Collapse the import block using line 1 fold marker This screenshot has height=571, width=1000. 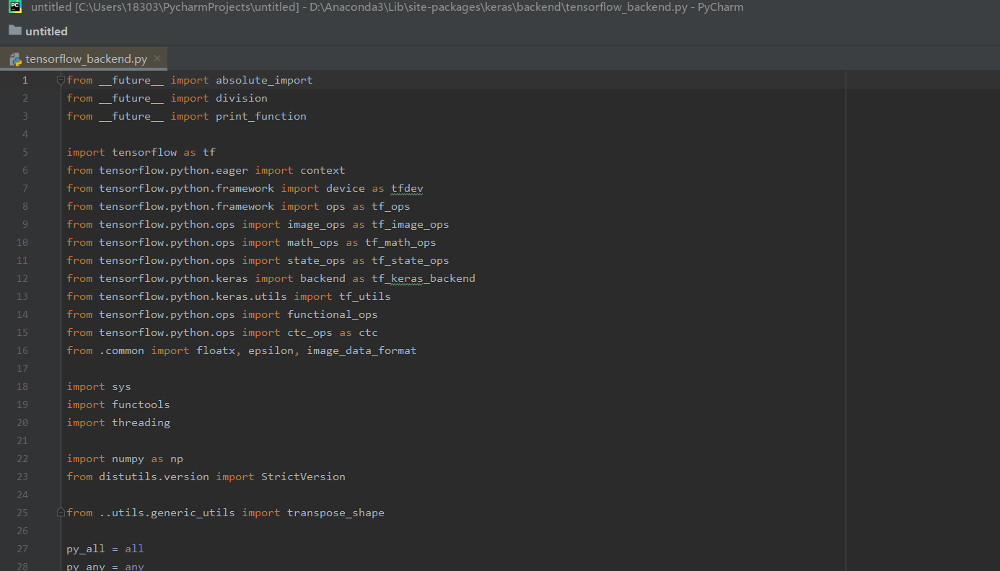click(x=60, y=80)
